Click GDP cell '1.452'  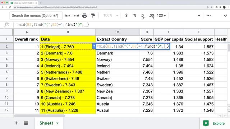click(169, 78)
